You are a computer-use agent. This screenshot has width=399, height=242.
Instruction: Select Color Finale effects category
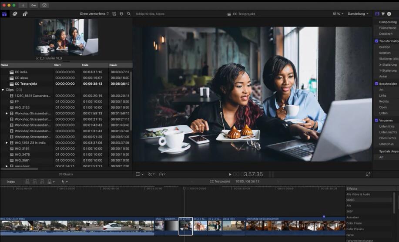354,223
